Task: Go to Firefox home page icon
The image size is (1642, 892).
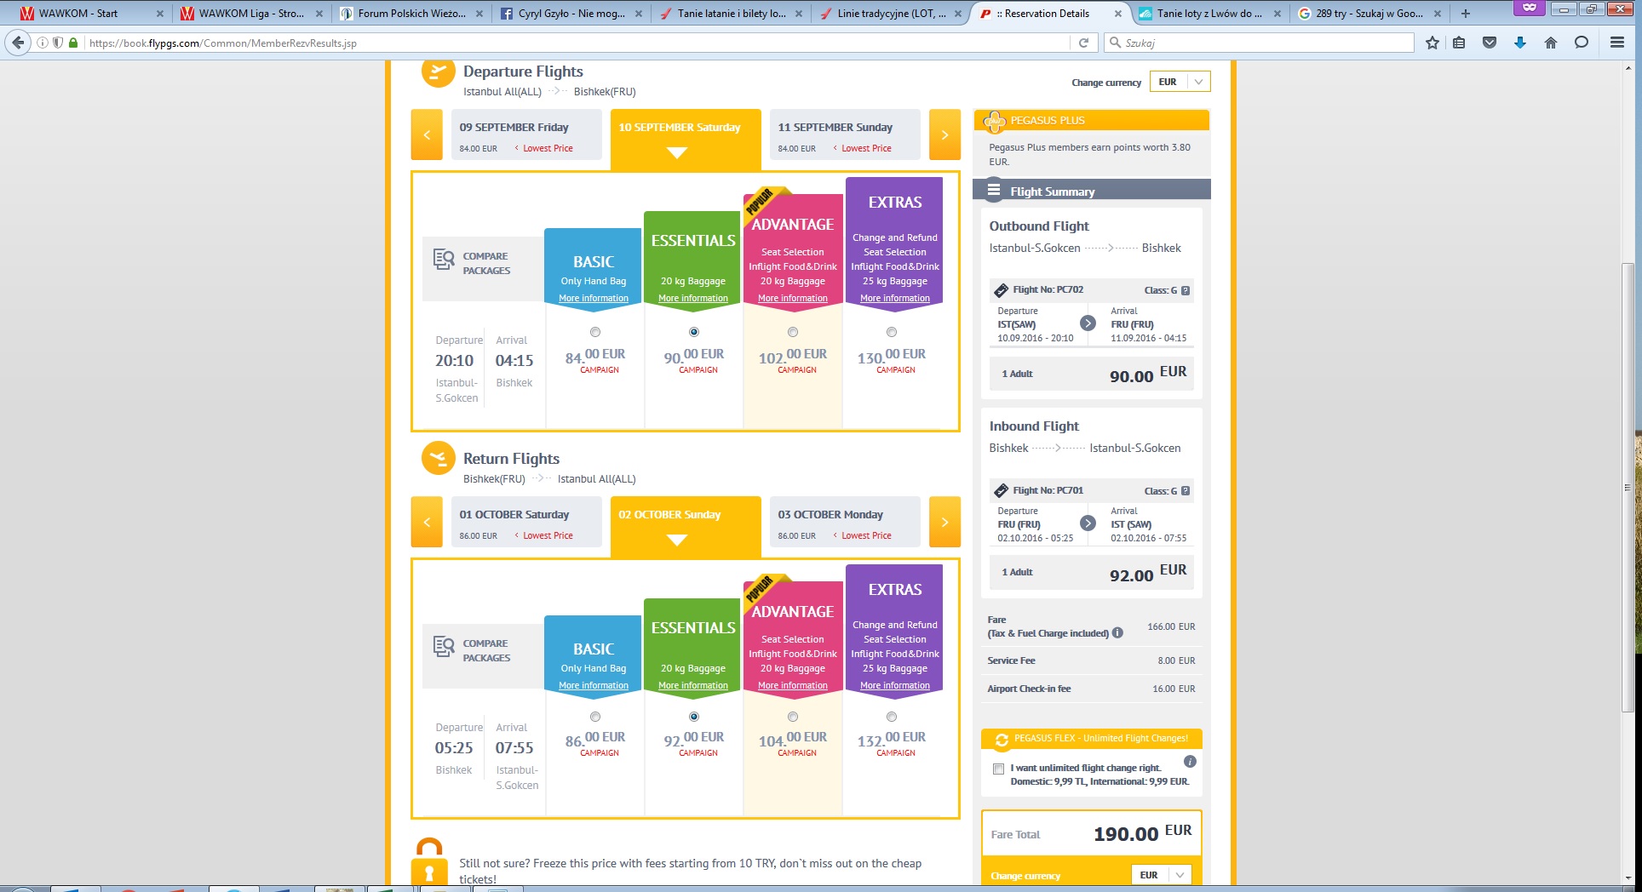Action: coord(1551,43)
